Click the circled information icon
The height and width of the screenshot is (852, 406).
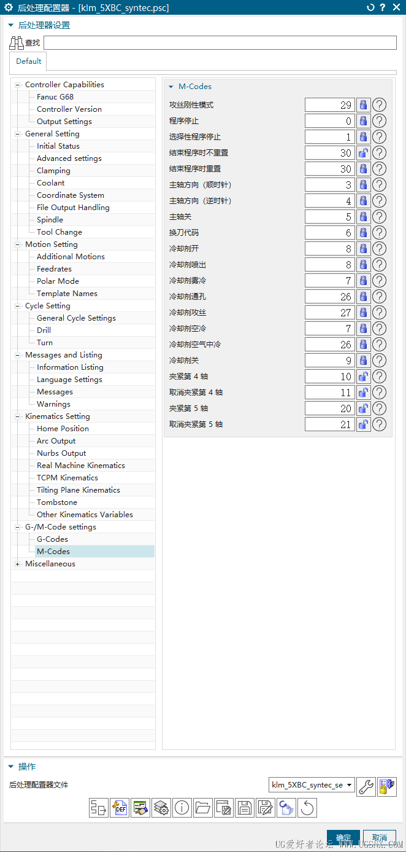(x=182, y=808)
